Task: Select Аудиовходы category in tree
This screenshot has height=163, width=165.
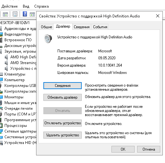Action: tap(20, 29)
